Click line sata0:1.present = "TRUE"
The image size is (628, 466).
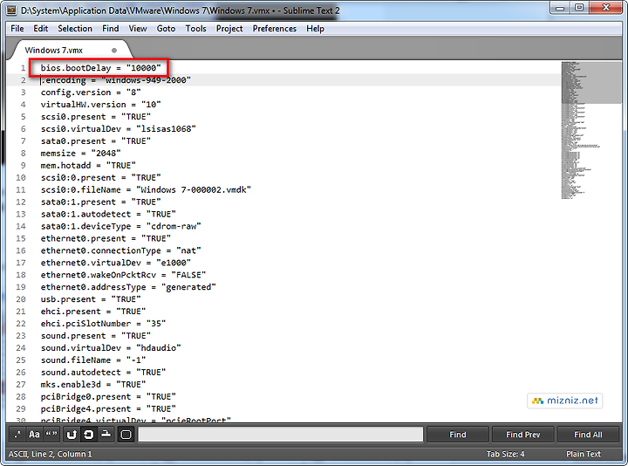pyautogui.click(x=100, y=202)
